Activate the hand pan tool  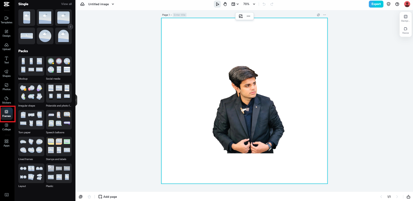click(225, 4)
